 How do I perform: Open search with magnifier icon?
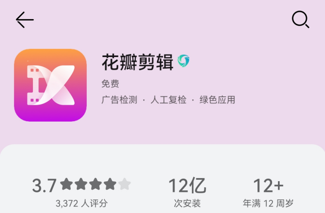click(301, 19)
